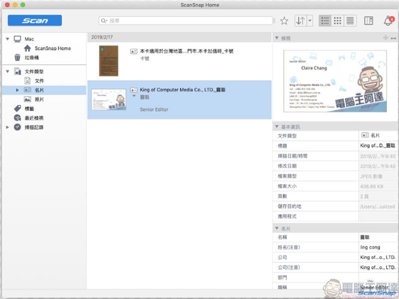Image resolution: width=399 pixels, height=299 pixels.
Task: Select the ScanSnap Home house icon
Action: coord(27,48)
